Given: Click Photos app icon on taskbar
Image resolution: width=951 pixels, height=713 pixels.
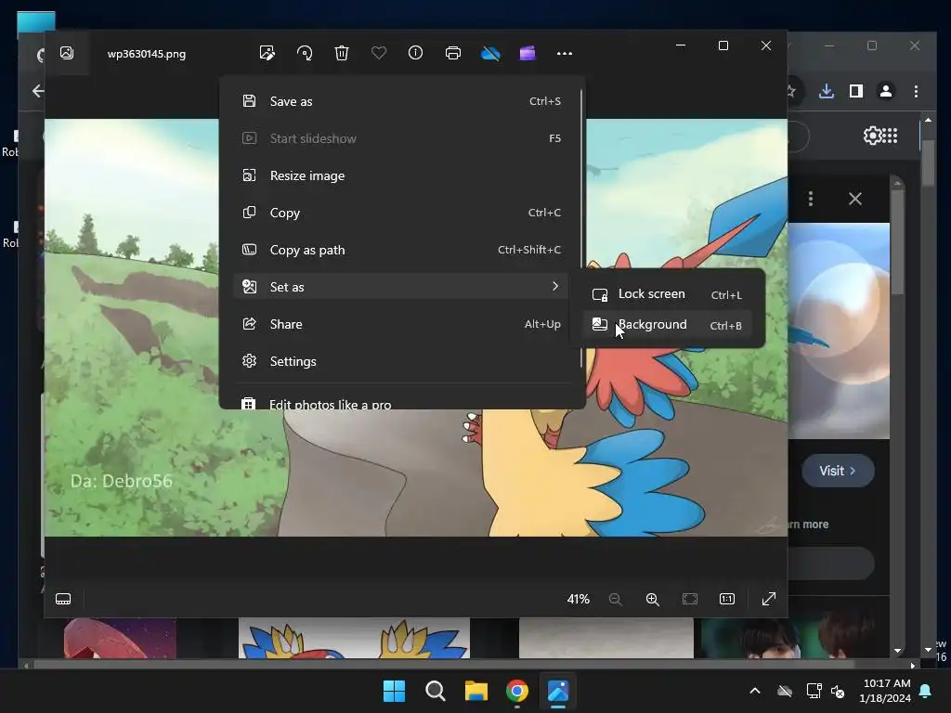Looking at the screenshot, I should 558,691.
